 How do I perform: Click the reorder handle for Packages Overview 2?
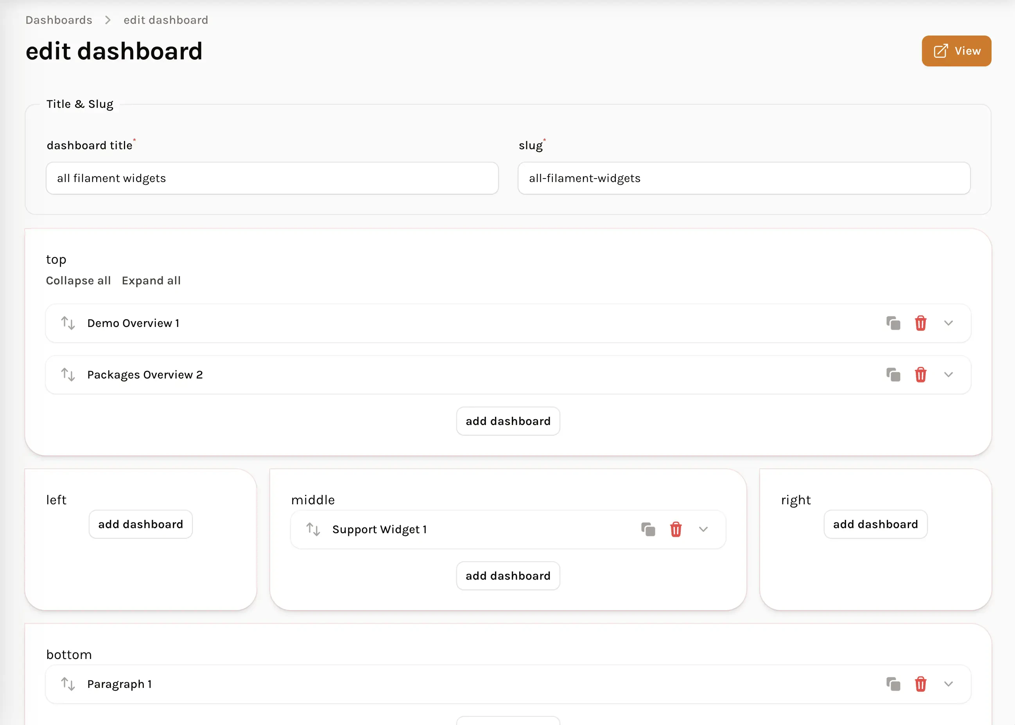tap(68, 375)
